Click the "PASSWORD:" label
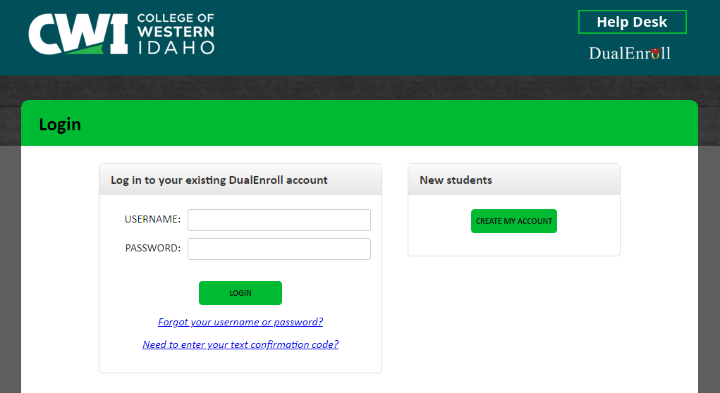This screenshot has width=720, height=393. click(153, 248)
